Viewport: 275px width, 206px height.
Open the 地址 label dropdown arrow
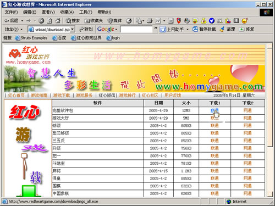click(x=21, y=29)
